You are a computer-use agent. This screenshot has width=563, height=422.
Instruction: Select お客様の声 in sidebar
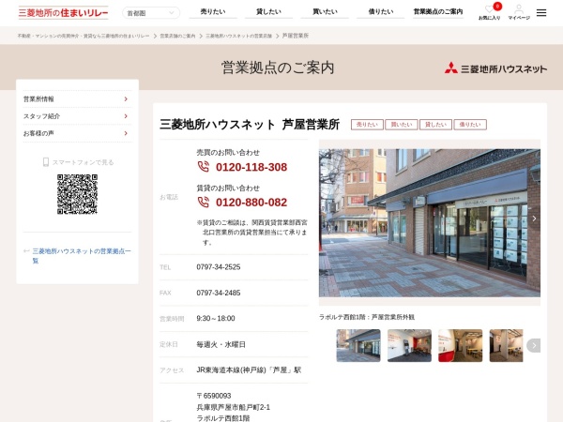(77, 133)
